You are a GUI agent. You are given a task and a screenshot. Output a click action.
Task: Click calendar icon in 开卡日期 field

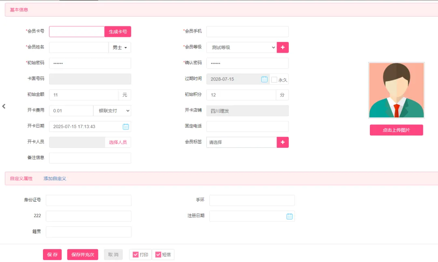tap(126, 127)
